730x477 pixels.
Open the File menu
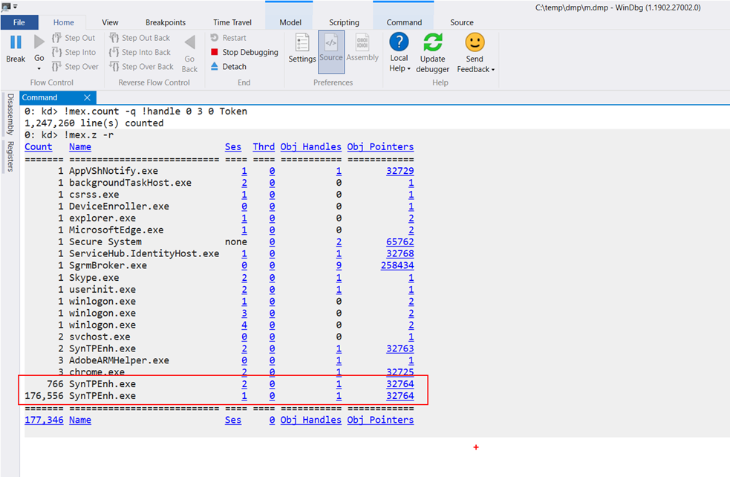(19, 22)
